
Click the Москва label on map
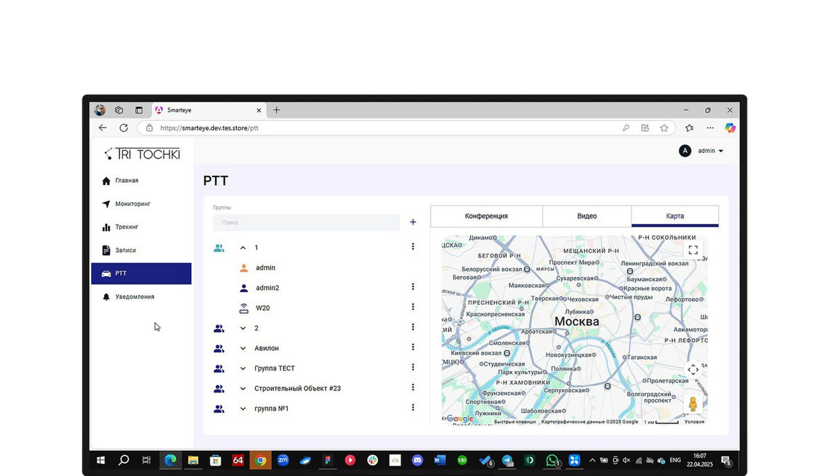(x=577, y=321)
